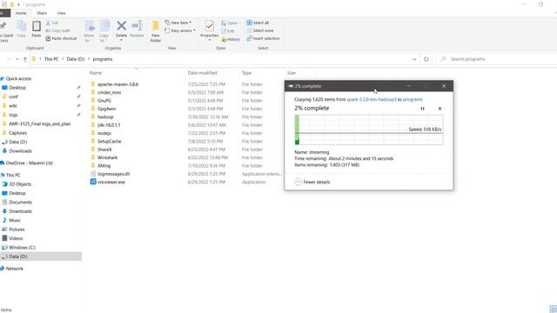The width and height of the screenshot is (557, 313).
Task: Select the jdk-18.0.1.1 folder
Action: click(x=109, y=125)
